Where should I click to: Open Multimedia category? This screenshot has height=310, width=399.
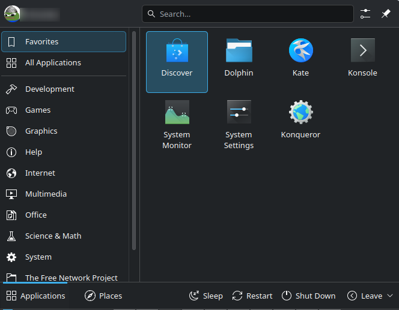64,194
